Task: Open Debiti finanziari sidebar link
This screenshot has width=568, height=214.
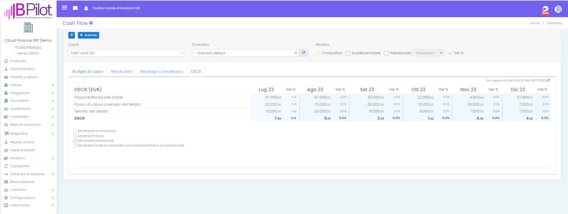Action: (22, 150)
